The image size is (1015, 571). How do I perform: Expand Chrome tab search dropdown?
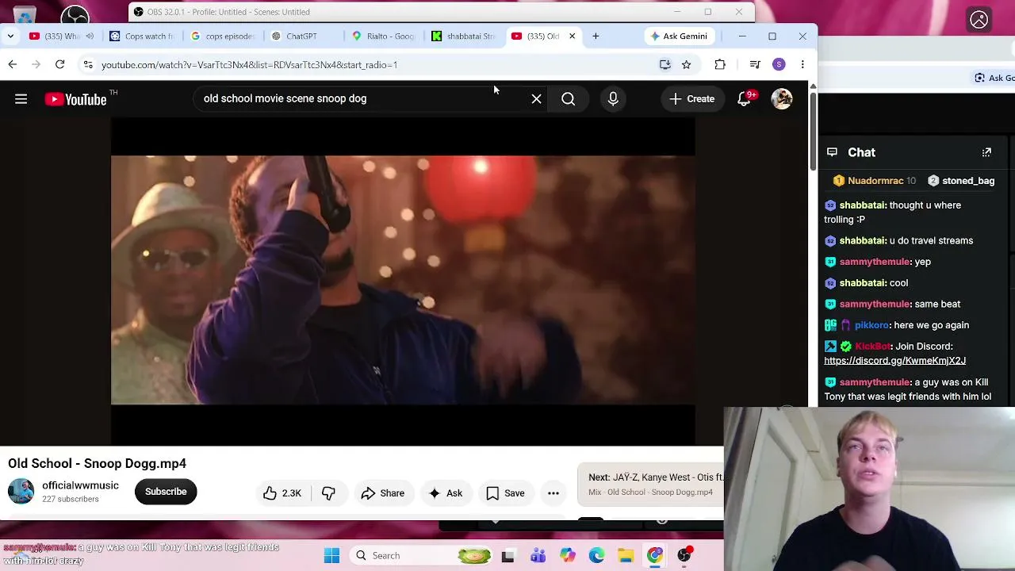click(10, 36)
